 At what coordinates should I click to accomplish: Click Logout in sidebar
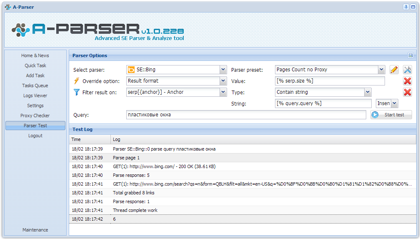(35, 136)
